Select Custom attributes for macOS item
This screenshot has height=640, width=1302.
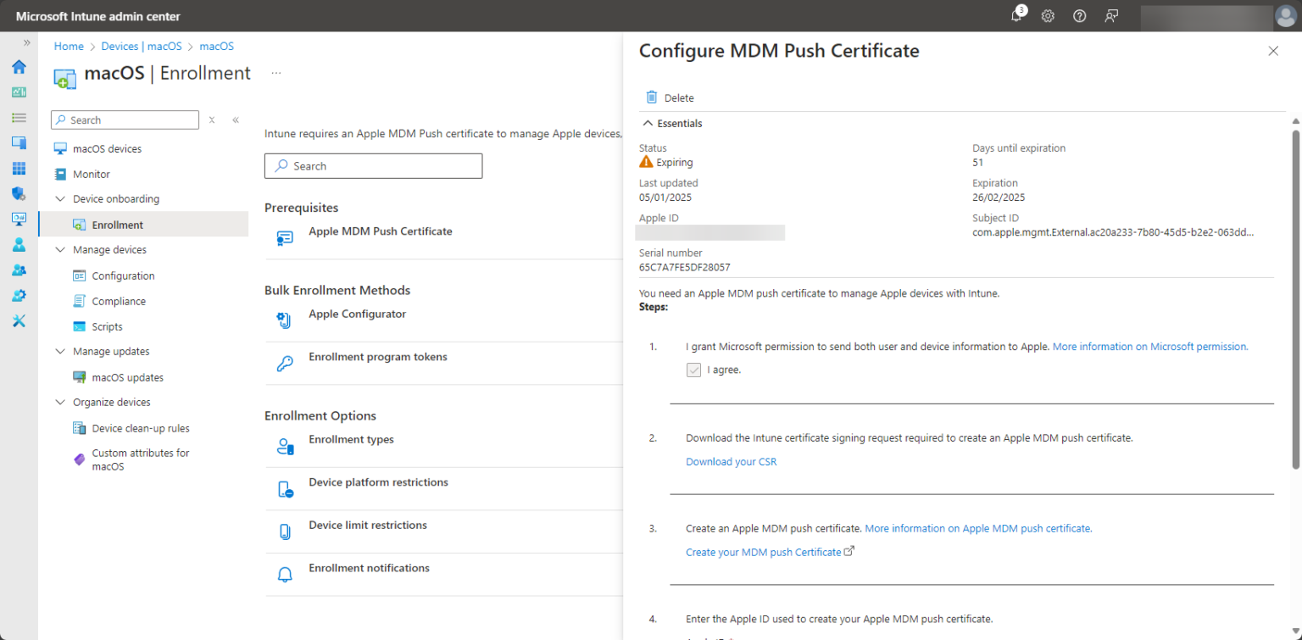(143, 459)
